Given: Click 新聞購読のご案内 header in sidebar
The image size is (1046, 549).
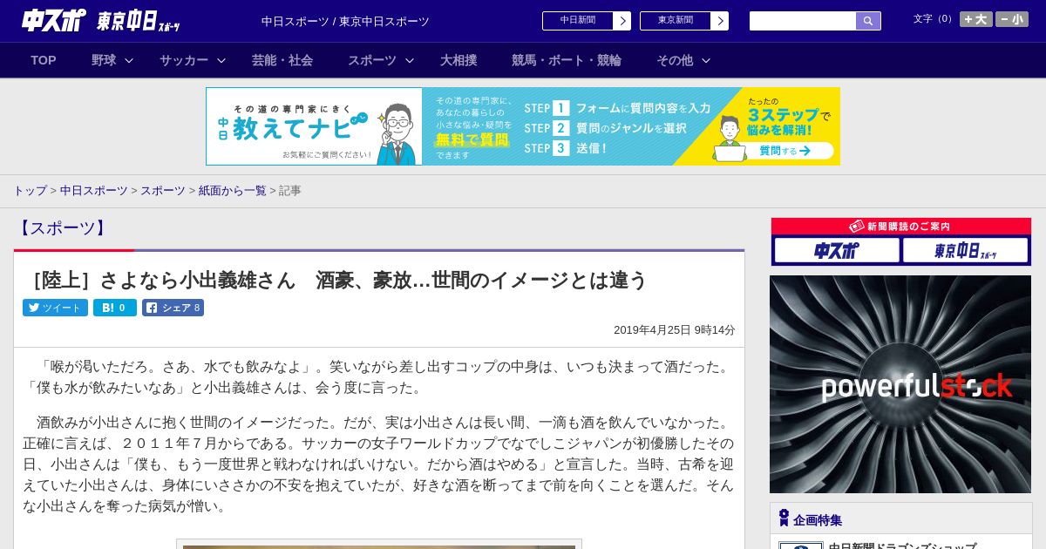Looking at the screenshot, I should click(x=901, y=227).
